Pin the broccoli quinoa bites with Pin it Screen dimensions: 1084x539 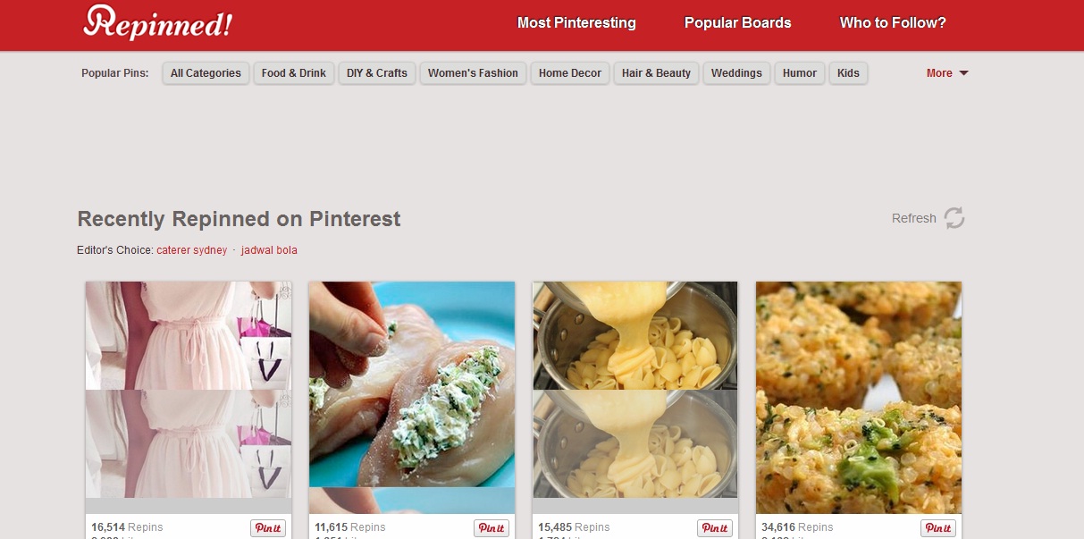pos(938,528)
